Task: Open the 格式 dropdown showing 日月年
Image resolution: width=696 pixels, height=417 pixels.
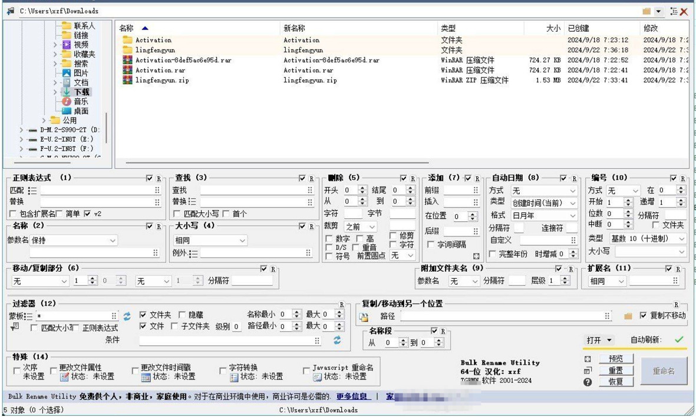Action: click(544, 216)
